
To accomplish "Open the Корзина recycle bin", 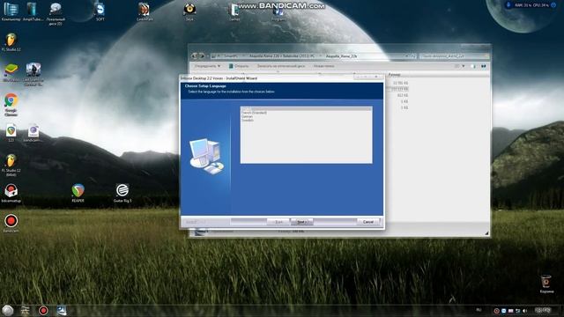I will tap(546, 284).
